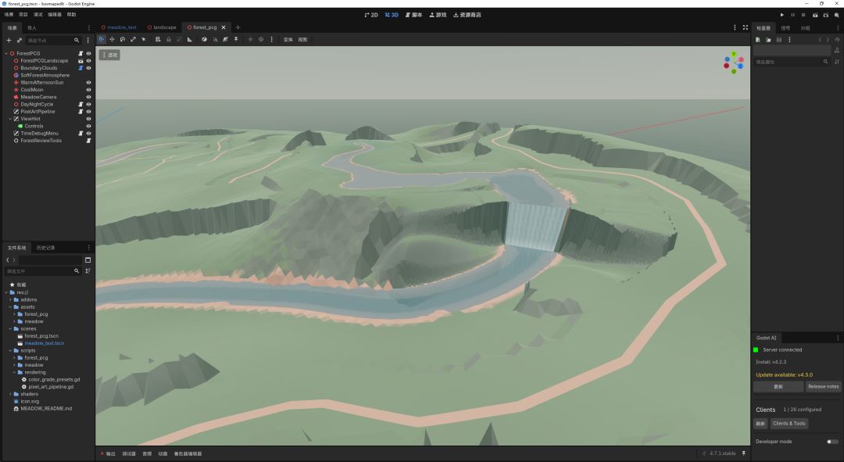Screen dimensions: 844x462
Task: Switch to the 2D workspace
Action: coord(371,15)
